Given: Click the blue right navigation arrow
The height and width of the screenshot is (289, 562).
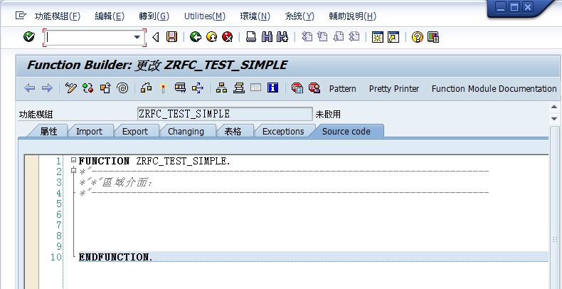Looking at the screenshot, I should click(x=48, y=88).
